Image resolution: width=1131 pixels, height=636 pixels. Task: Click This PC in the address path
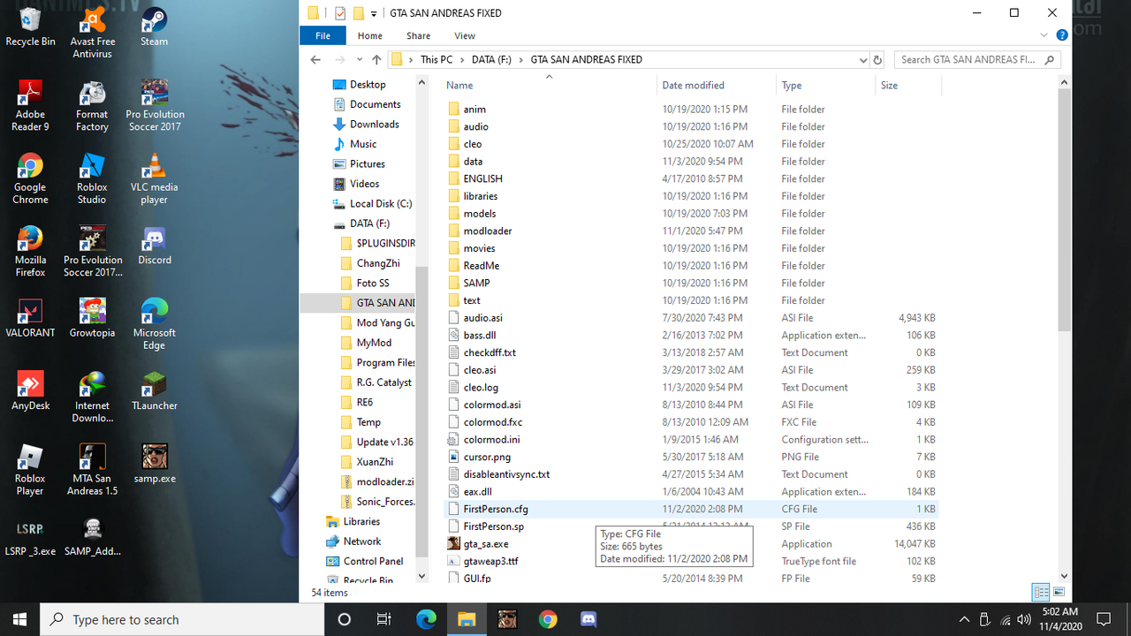pyautogui.click(x=436, y=59)
